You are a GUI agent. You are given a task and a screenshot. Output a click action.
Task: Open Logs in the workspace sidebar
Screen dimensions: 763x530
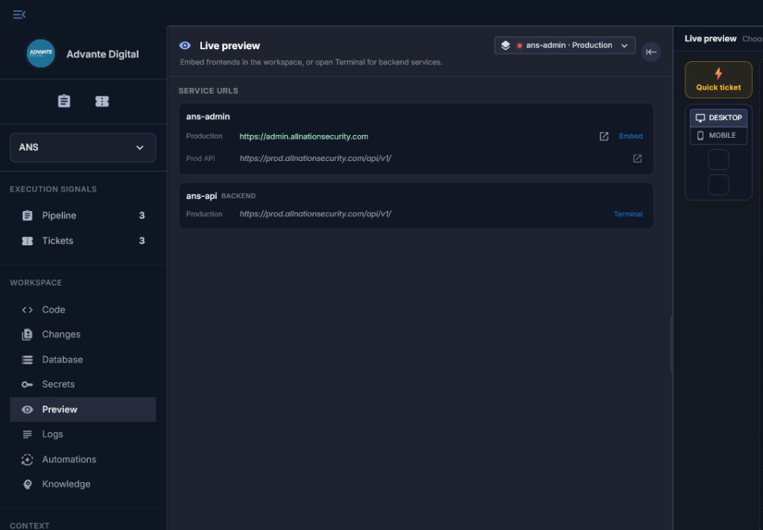point(83,434)
